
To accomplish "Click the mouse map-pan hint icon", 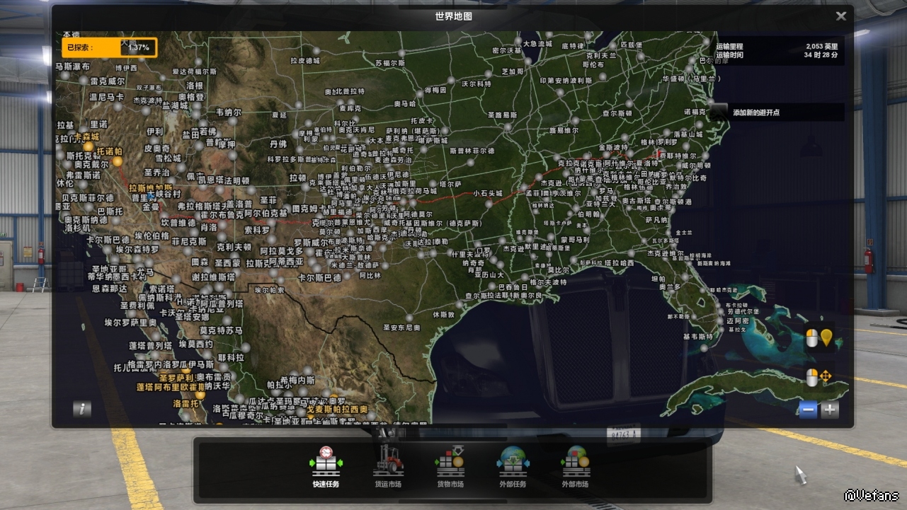I will pyautogui.click(x=819, y=377).
